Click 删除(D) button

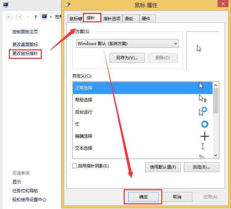pos(163,58)
